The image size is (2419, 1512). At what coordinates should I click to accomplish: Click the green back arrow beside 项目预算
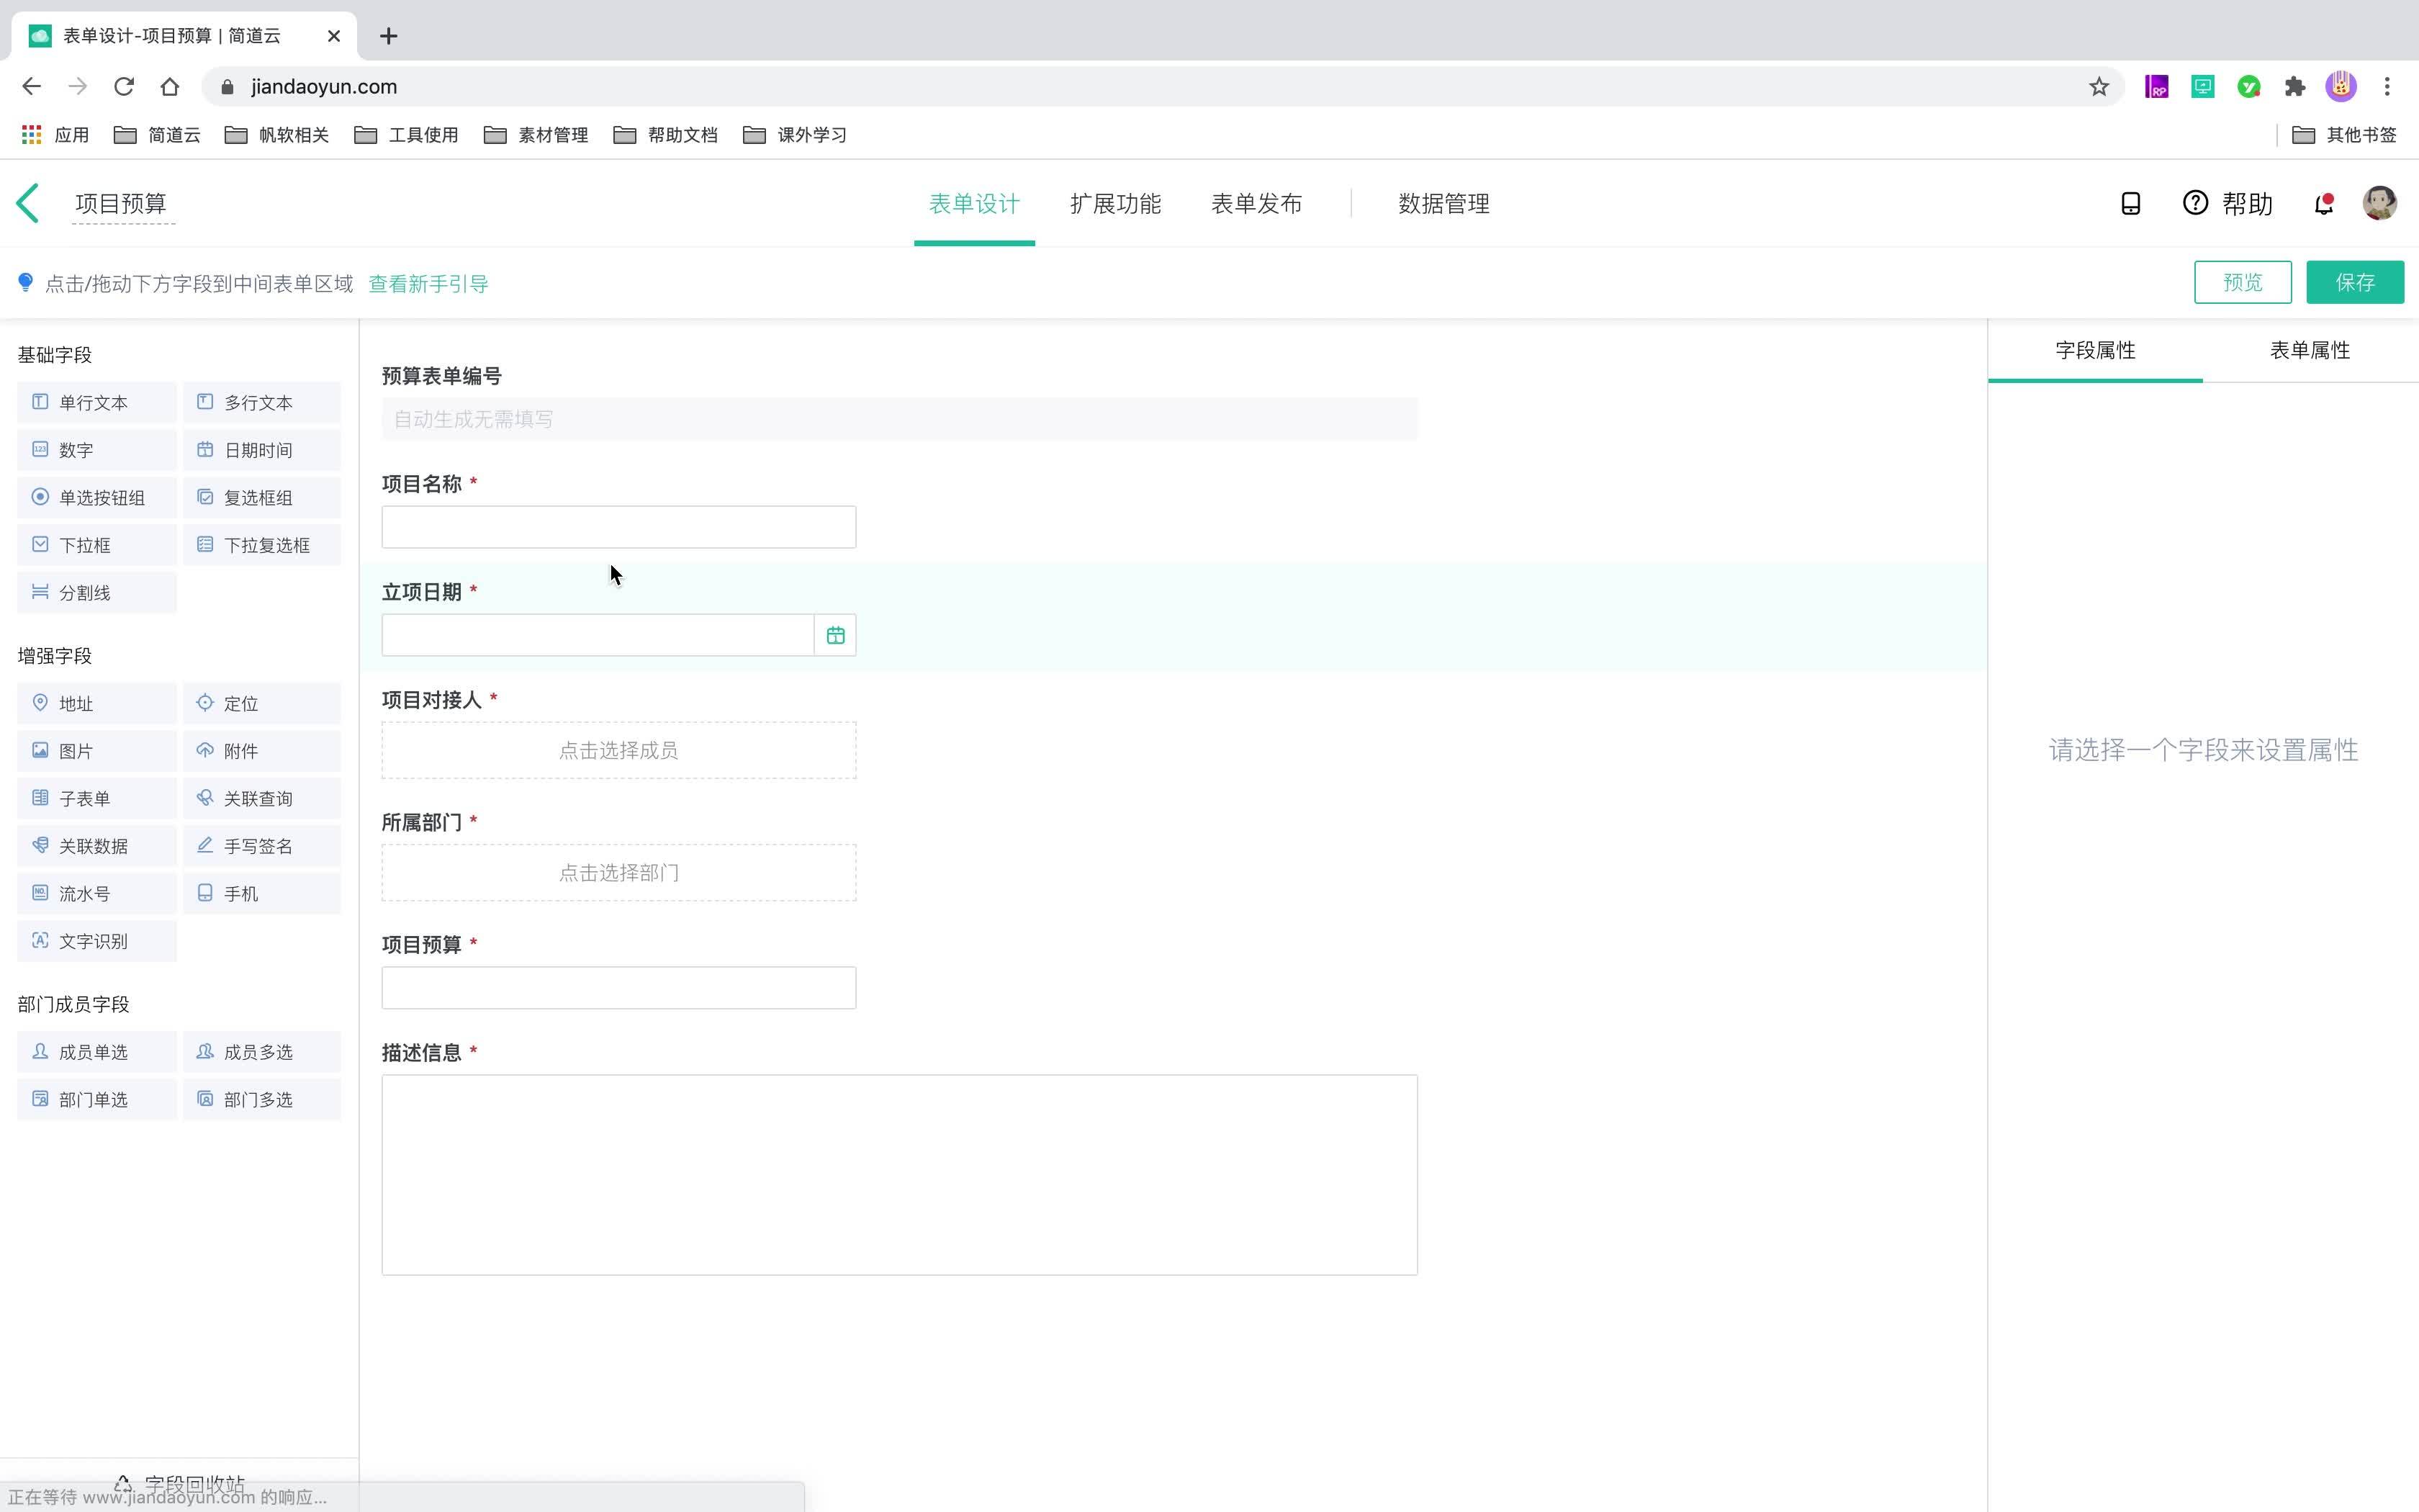(28, 204)
